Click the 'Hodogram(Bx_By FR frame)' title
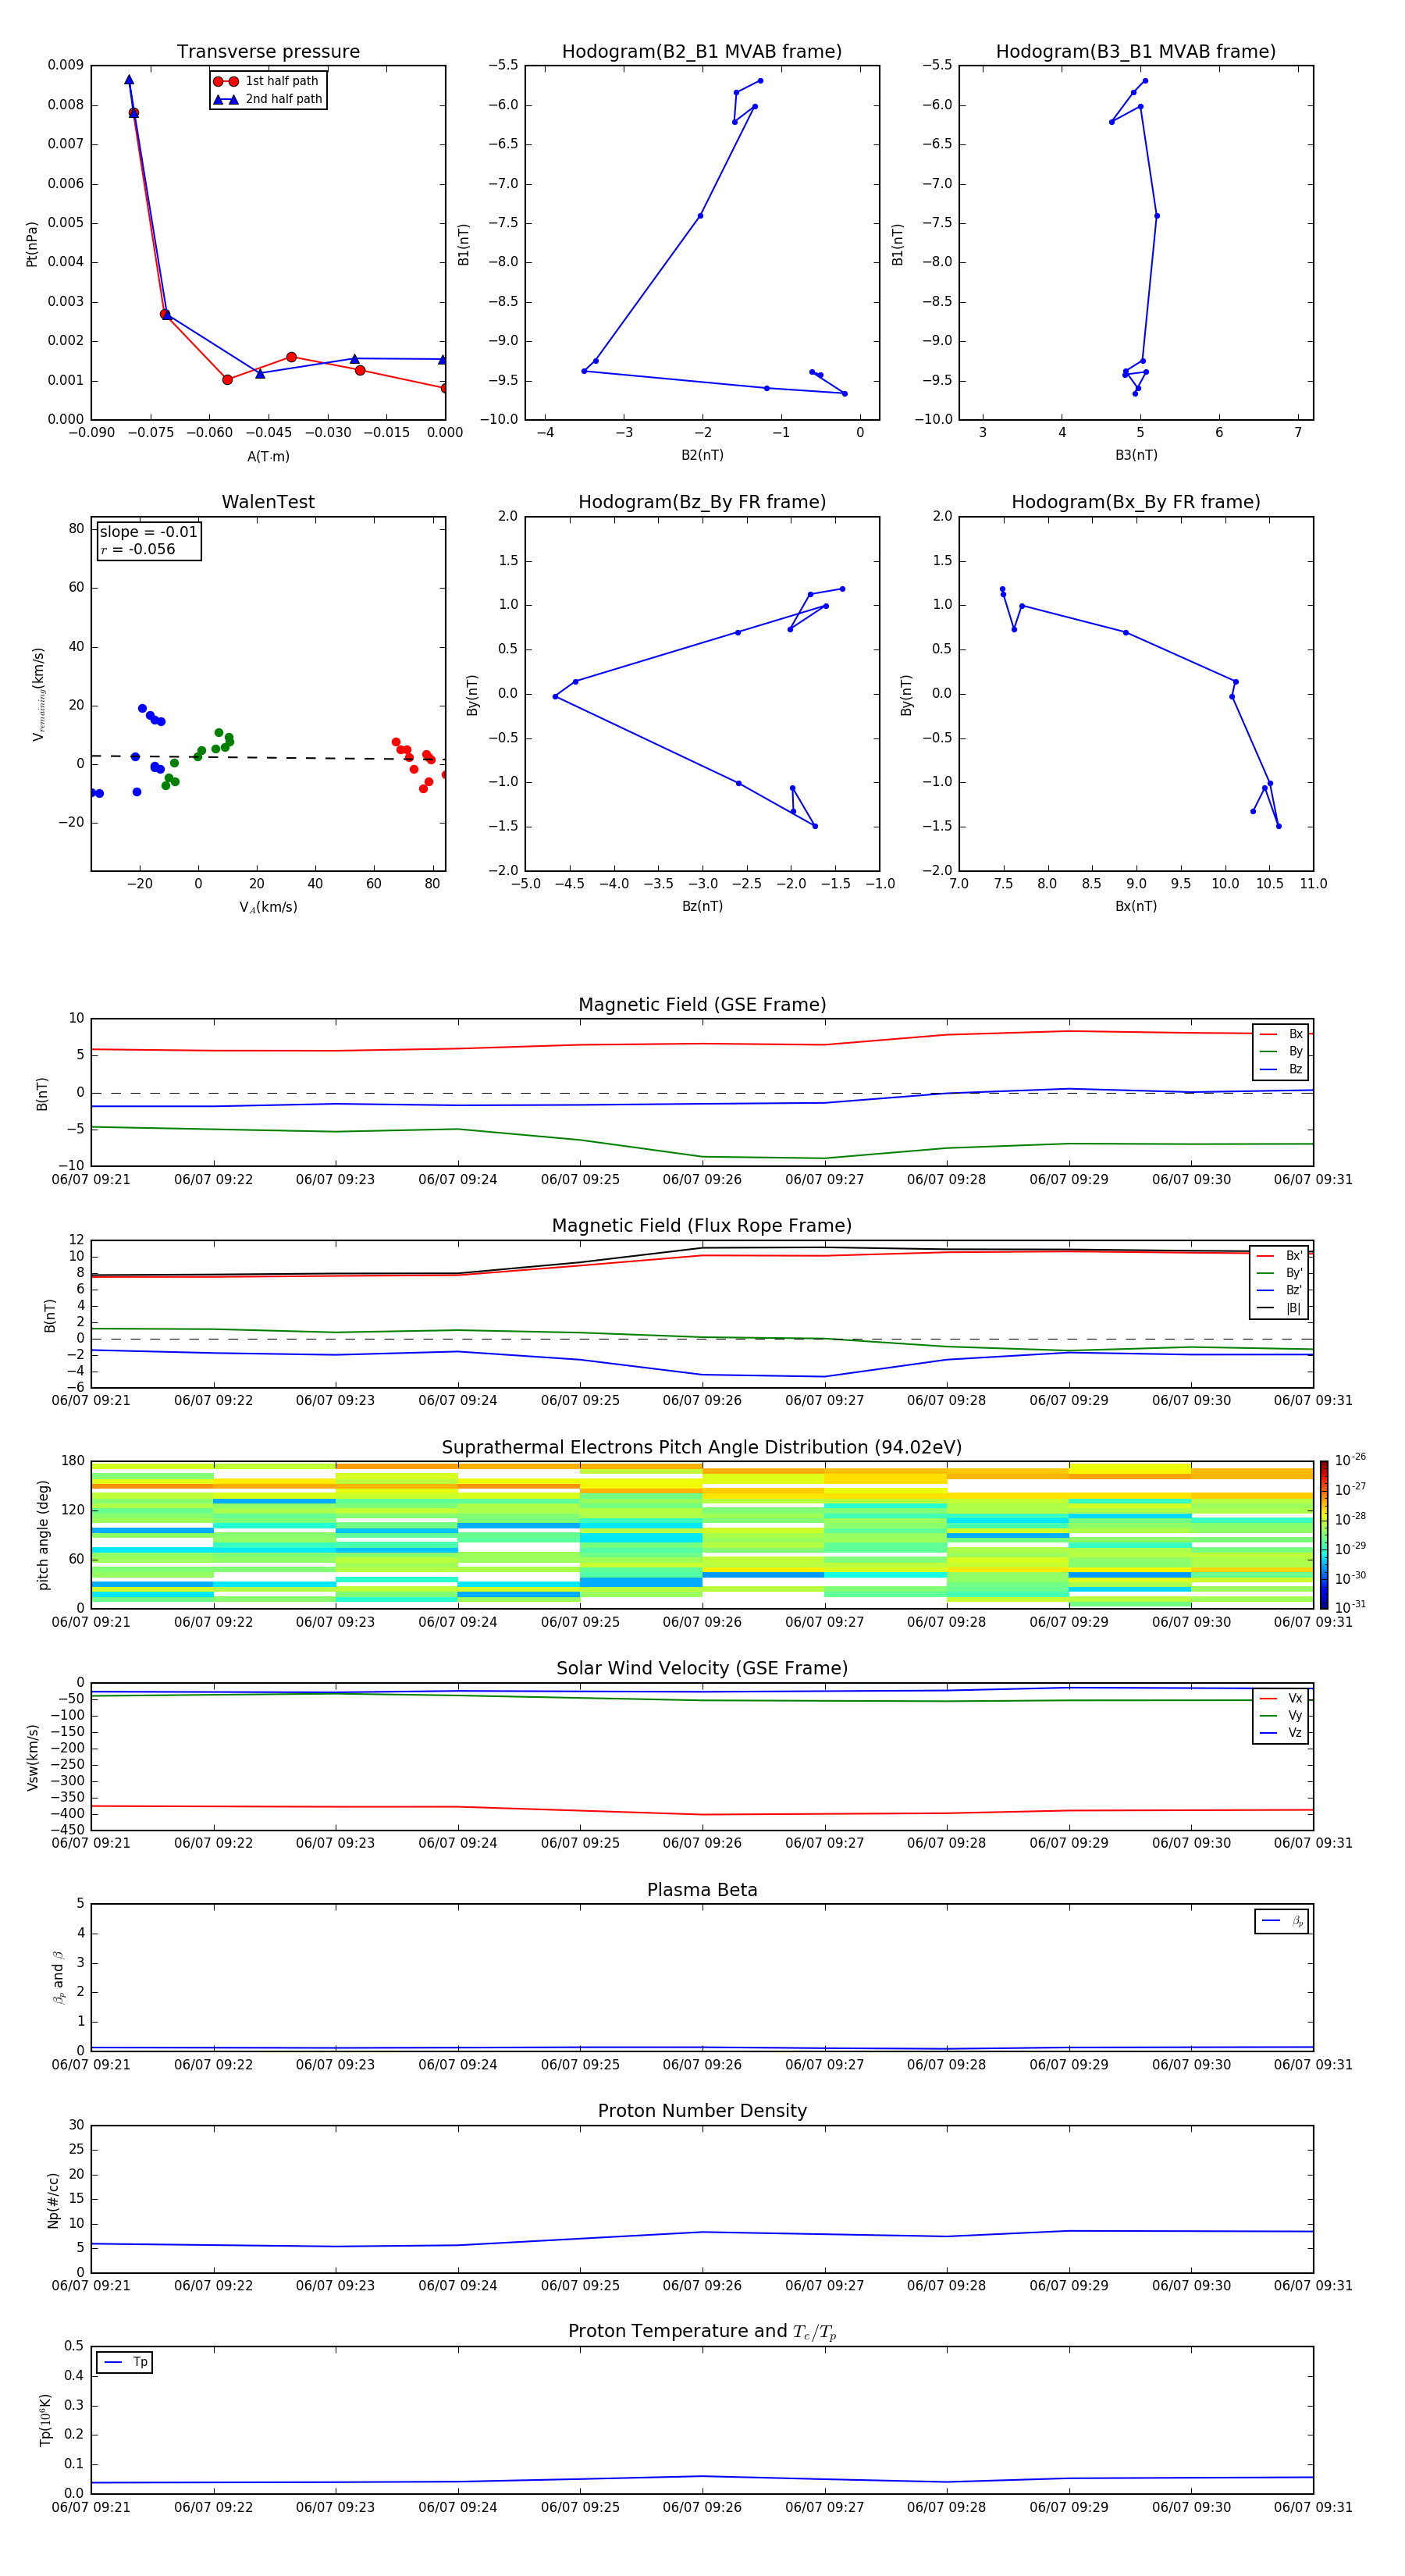 click(x=1136, y=502)
